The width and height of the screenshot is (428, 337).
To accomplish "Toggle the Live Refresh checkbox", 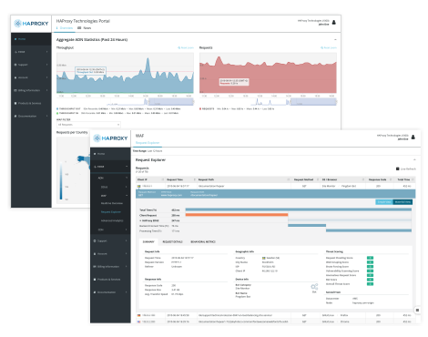I will pyautogui.click(x=398, y=168).
